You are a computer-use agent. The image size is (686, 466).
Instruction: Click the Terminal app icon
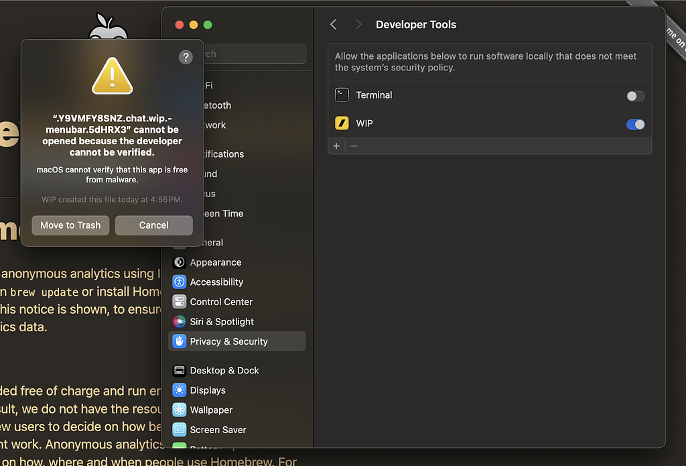(x=342, y=95)
